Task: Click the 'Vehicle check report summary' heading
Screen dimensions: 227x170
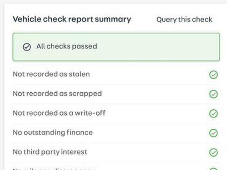Action: (72, 19)
